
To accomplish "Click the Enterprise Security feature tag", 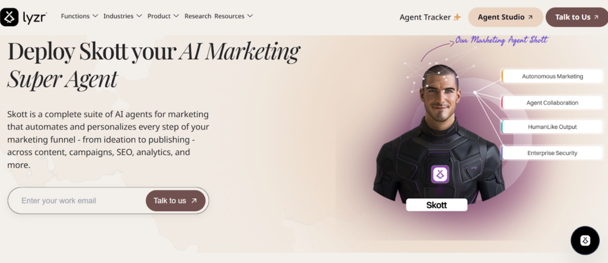I will pyautogui.click(x=552, y=153).
